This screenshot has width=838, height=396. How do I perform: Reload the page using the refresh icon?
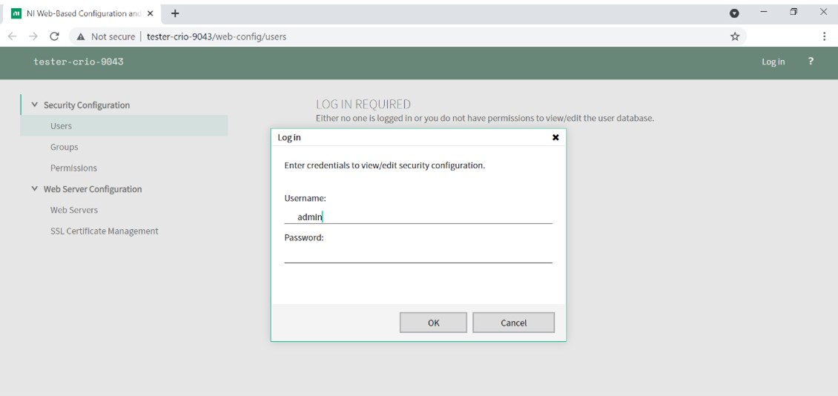(54, 36)
